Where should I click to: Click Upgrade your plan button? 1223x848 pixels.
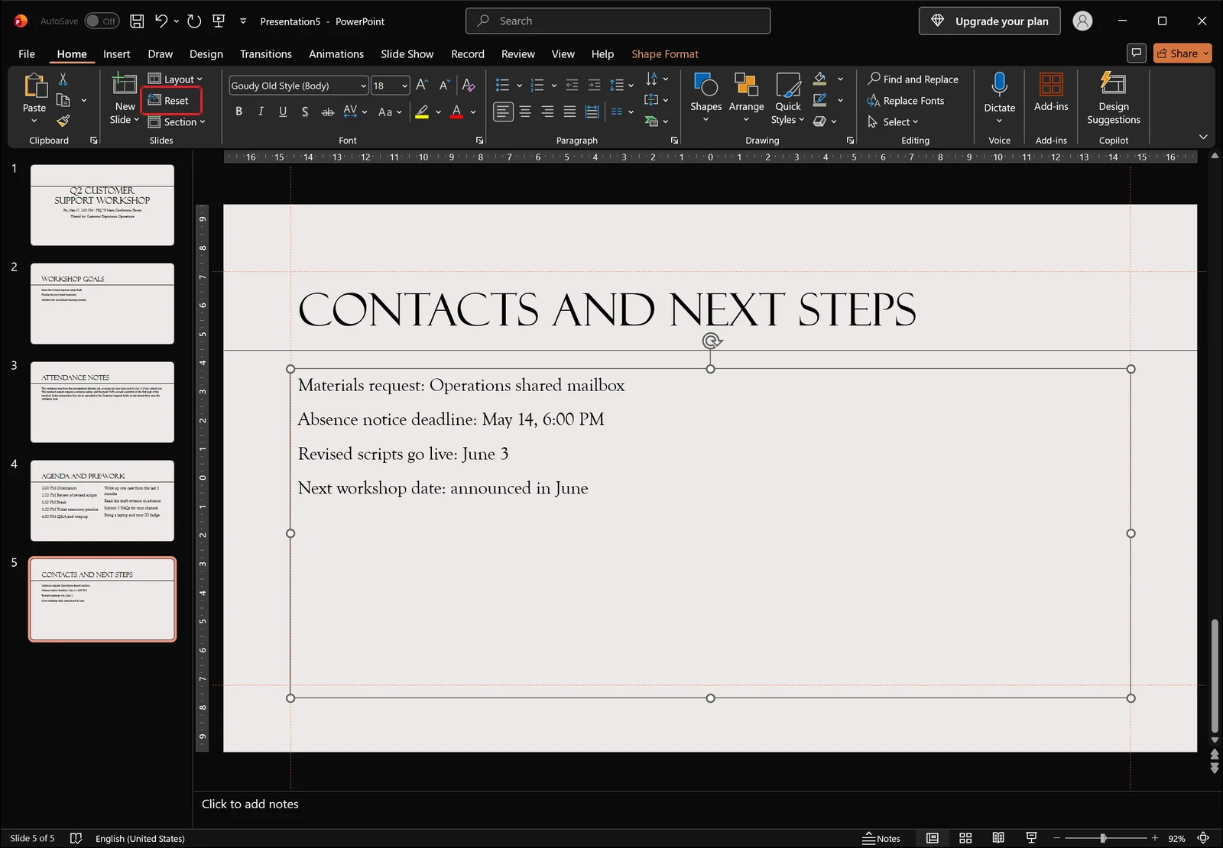click(x=989, y=21)
